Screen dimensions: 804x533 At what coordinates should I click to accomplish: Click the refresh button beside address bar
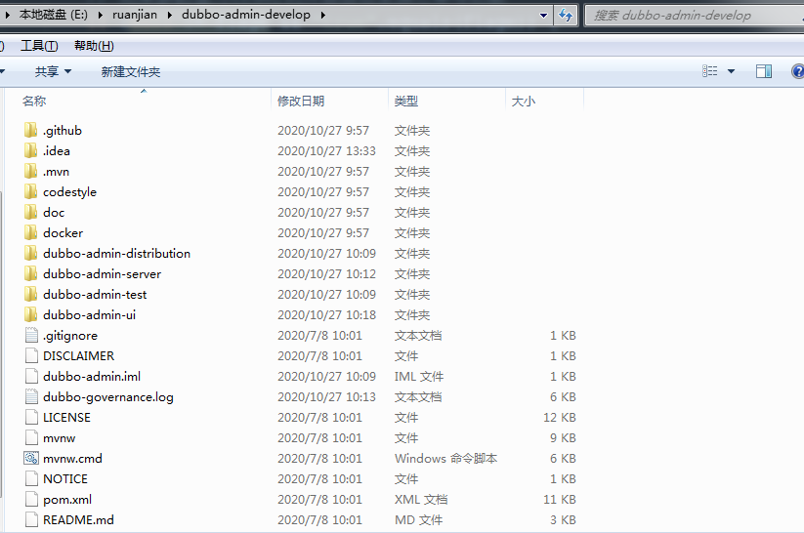click(566, 15)
